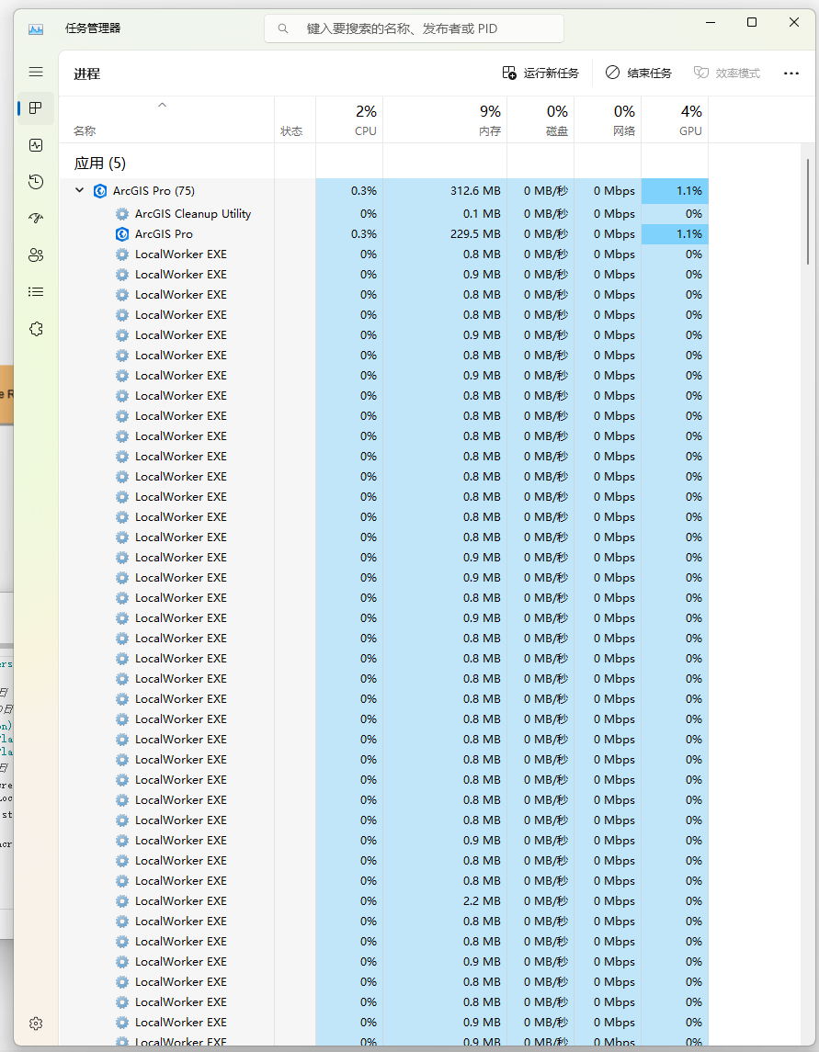
Task: Click the 229.5 MB memory value
Action: tap(475, 234)
